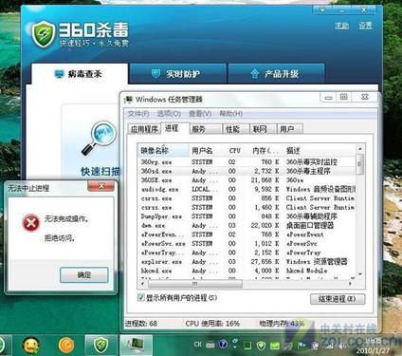Select the dwm.exe process row
Image resolution: width=402 pixels, height=356 pixels.
(x=247, y=226)
